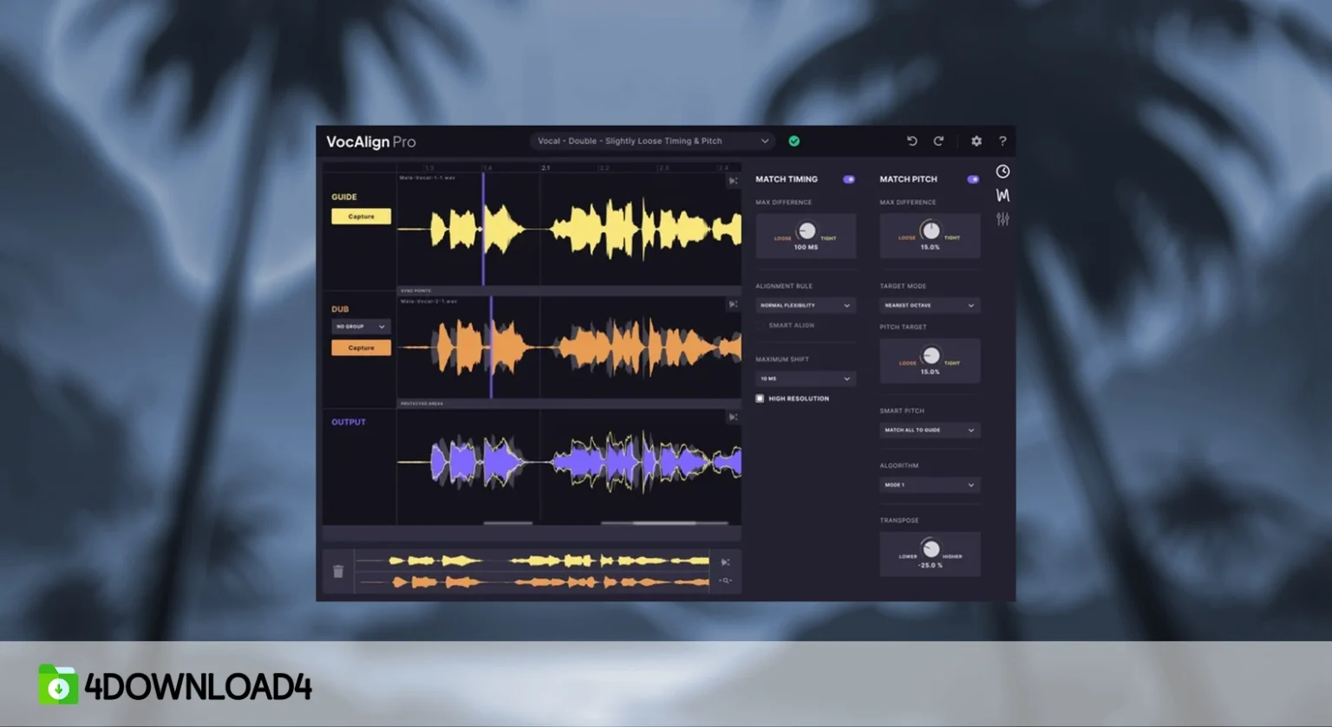Expand Alignment Rule Normal Flexibility dropdown
The height and width of the screenshot is (727, 1332).
coord(806,305)
